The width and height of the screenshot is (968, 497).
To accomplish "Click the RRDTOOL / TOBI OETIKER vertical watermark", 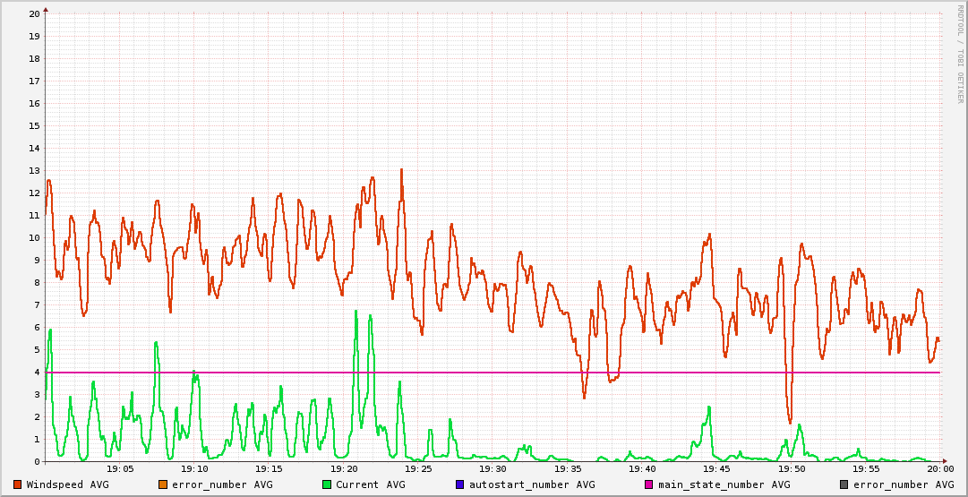I will pyautogui.click(x=960, y=54).
